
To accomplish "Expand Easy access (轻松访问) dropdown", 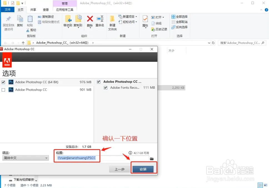I will tap(136, 22).
